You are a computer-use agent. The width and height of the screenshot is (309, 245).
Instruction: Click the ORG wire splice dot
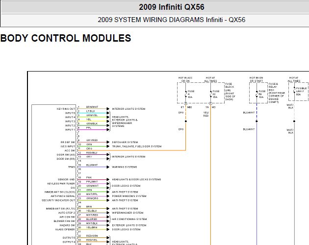point(185,122)
